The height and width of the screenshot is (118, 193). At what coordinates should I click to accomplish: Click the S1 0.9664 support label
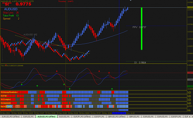(140, 63)
